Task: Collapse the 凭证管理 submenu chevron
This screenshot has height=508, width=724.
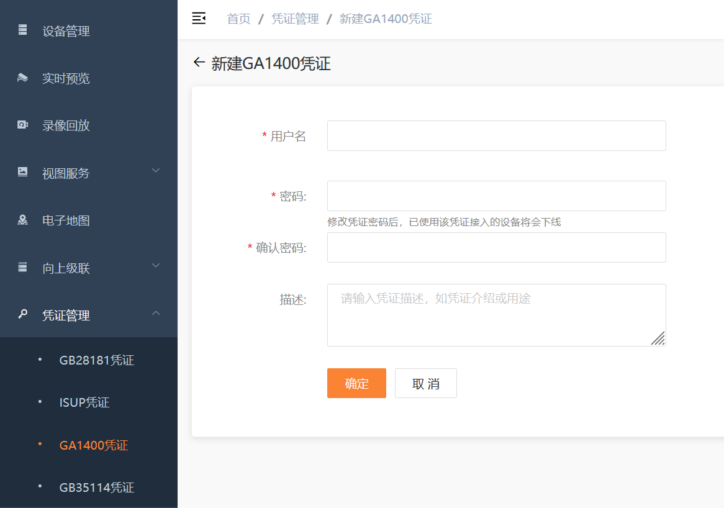Action: [x=156, y=313]
